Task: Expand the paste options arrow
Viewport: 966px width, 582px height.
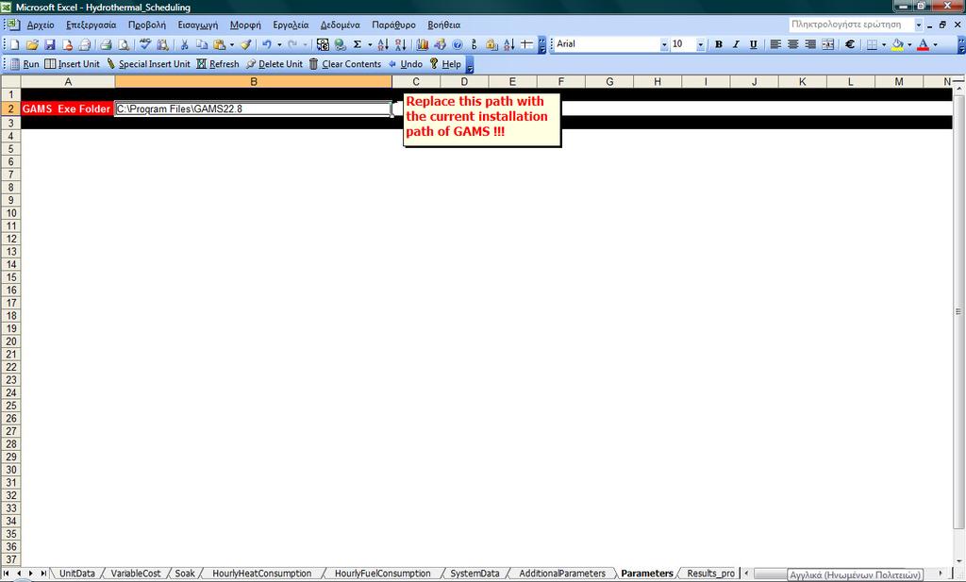Action: 232,44
